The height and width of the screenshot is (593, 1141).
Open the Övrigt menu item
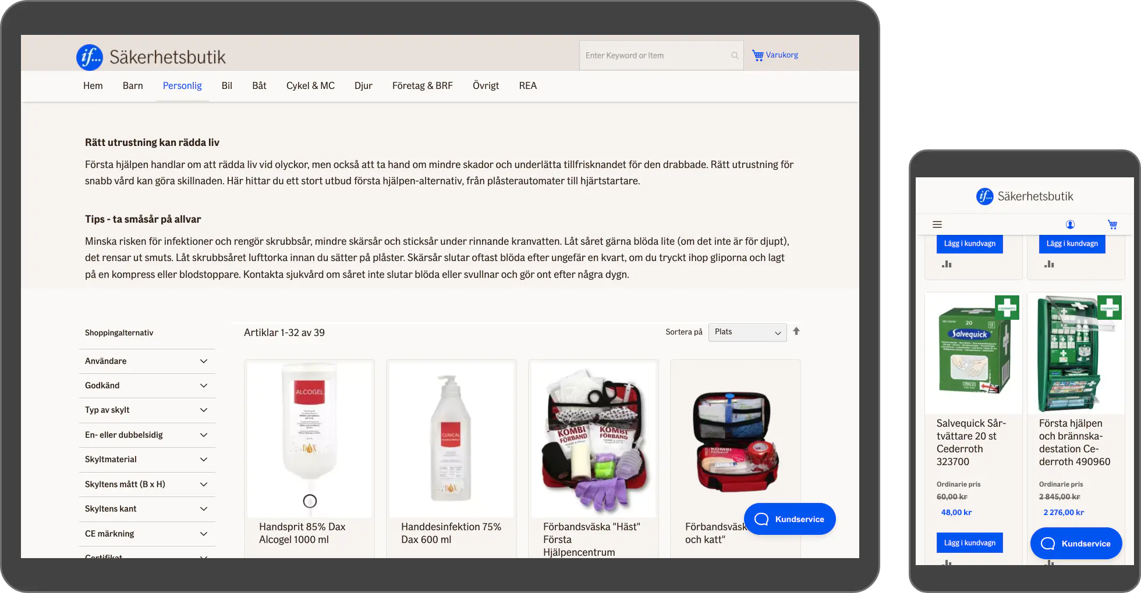tap(486, 86)
